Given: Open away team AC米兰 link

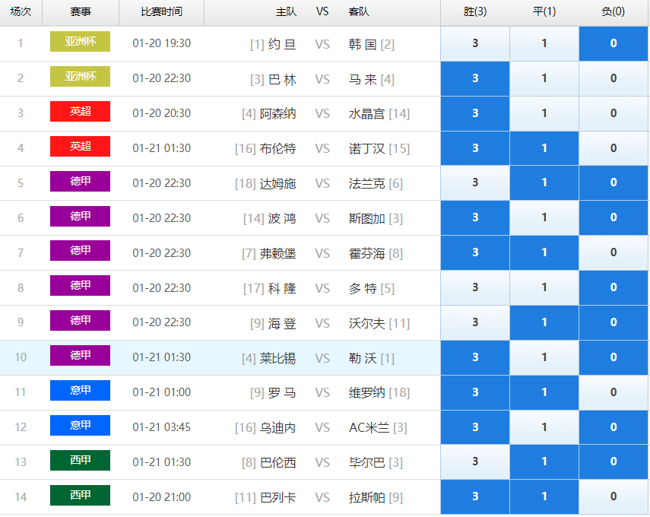Looking at the screenshot, I should tap(369, 427).
